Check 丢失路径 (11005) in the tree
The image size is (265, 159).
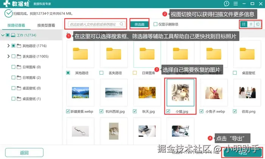pos(14,56)
